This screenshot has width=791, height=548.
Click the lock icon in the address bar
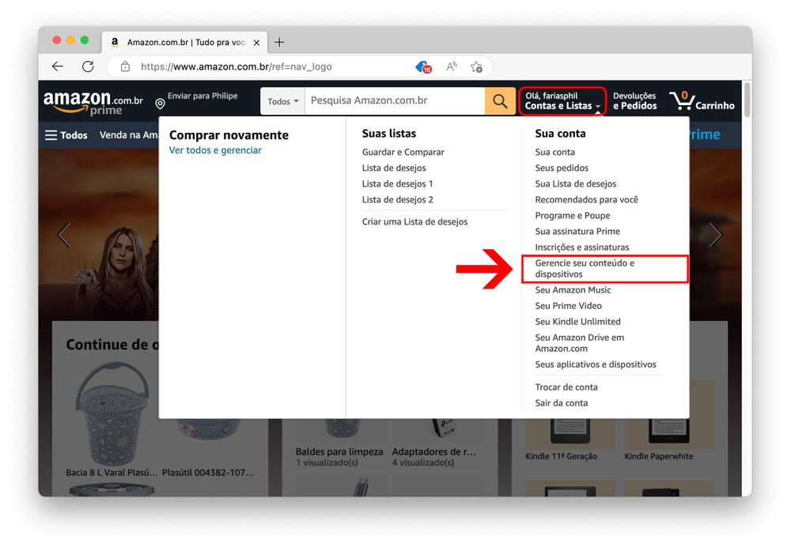pos(125,66)
